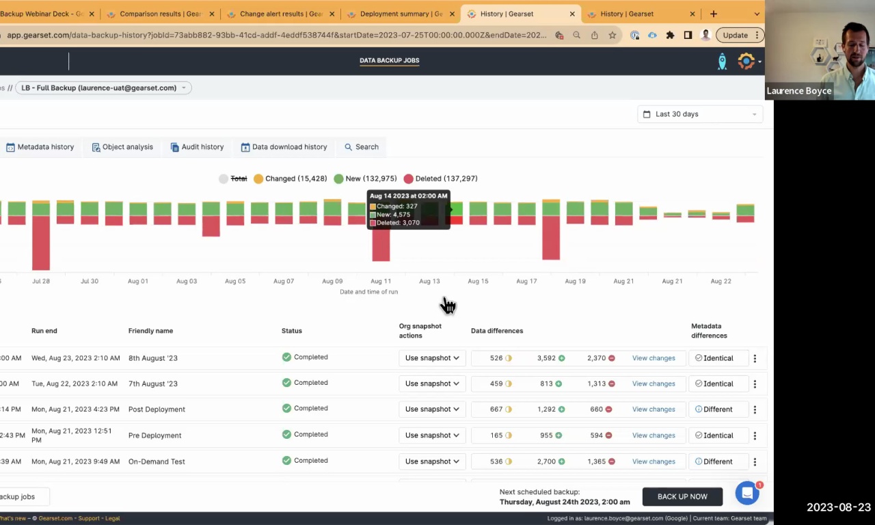This screenshot has height=525, width=875.
Task: Open the more options menu for Pre Deployment
Action: coord(755,435)
